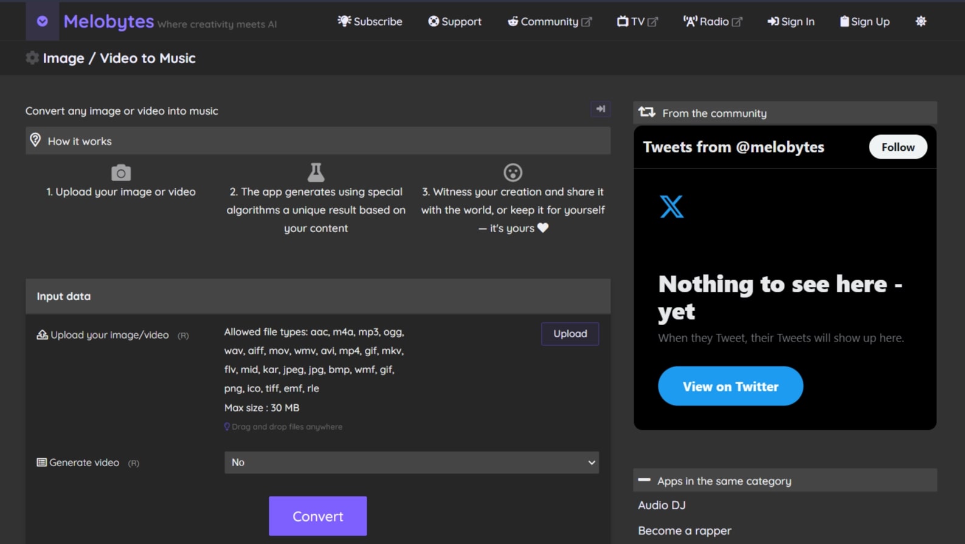Open the Subscribe menu item
Screen dimensions: 965x544
tap(370, 21)
